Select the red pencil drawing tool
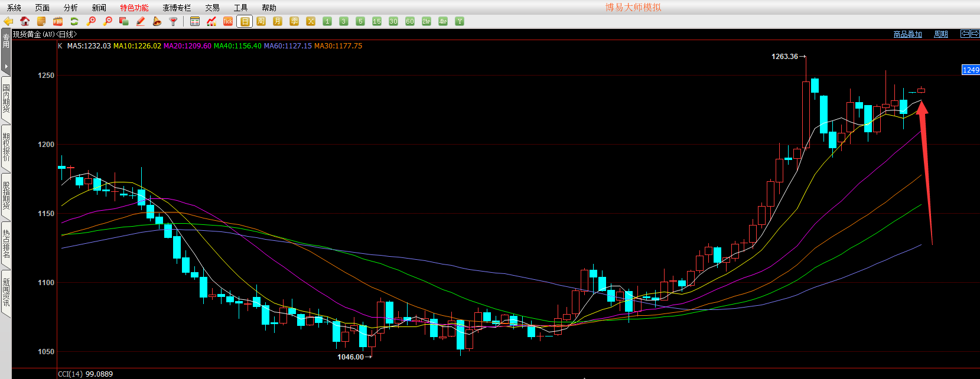This screenshot has width=980, height=379. tap(141, 21)
